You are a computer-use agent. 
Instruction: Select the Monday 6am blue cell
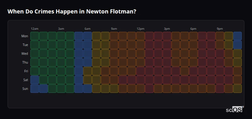coord(88,36)
